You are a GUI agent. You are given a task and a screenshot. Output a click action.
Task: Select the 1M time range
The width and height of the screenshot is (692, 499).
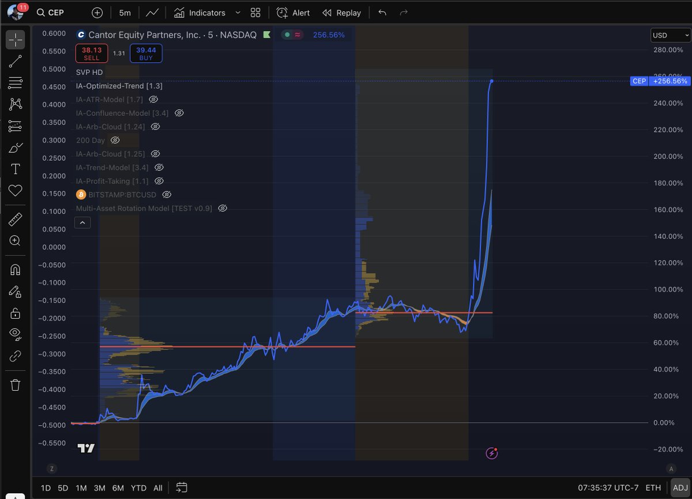tap(81, 488)
